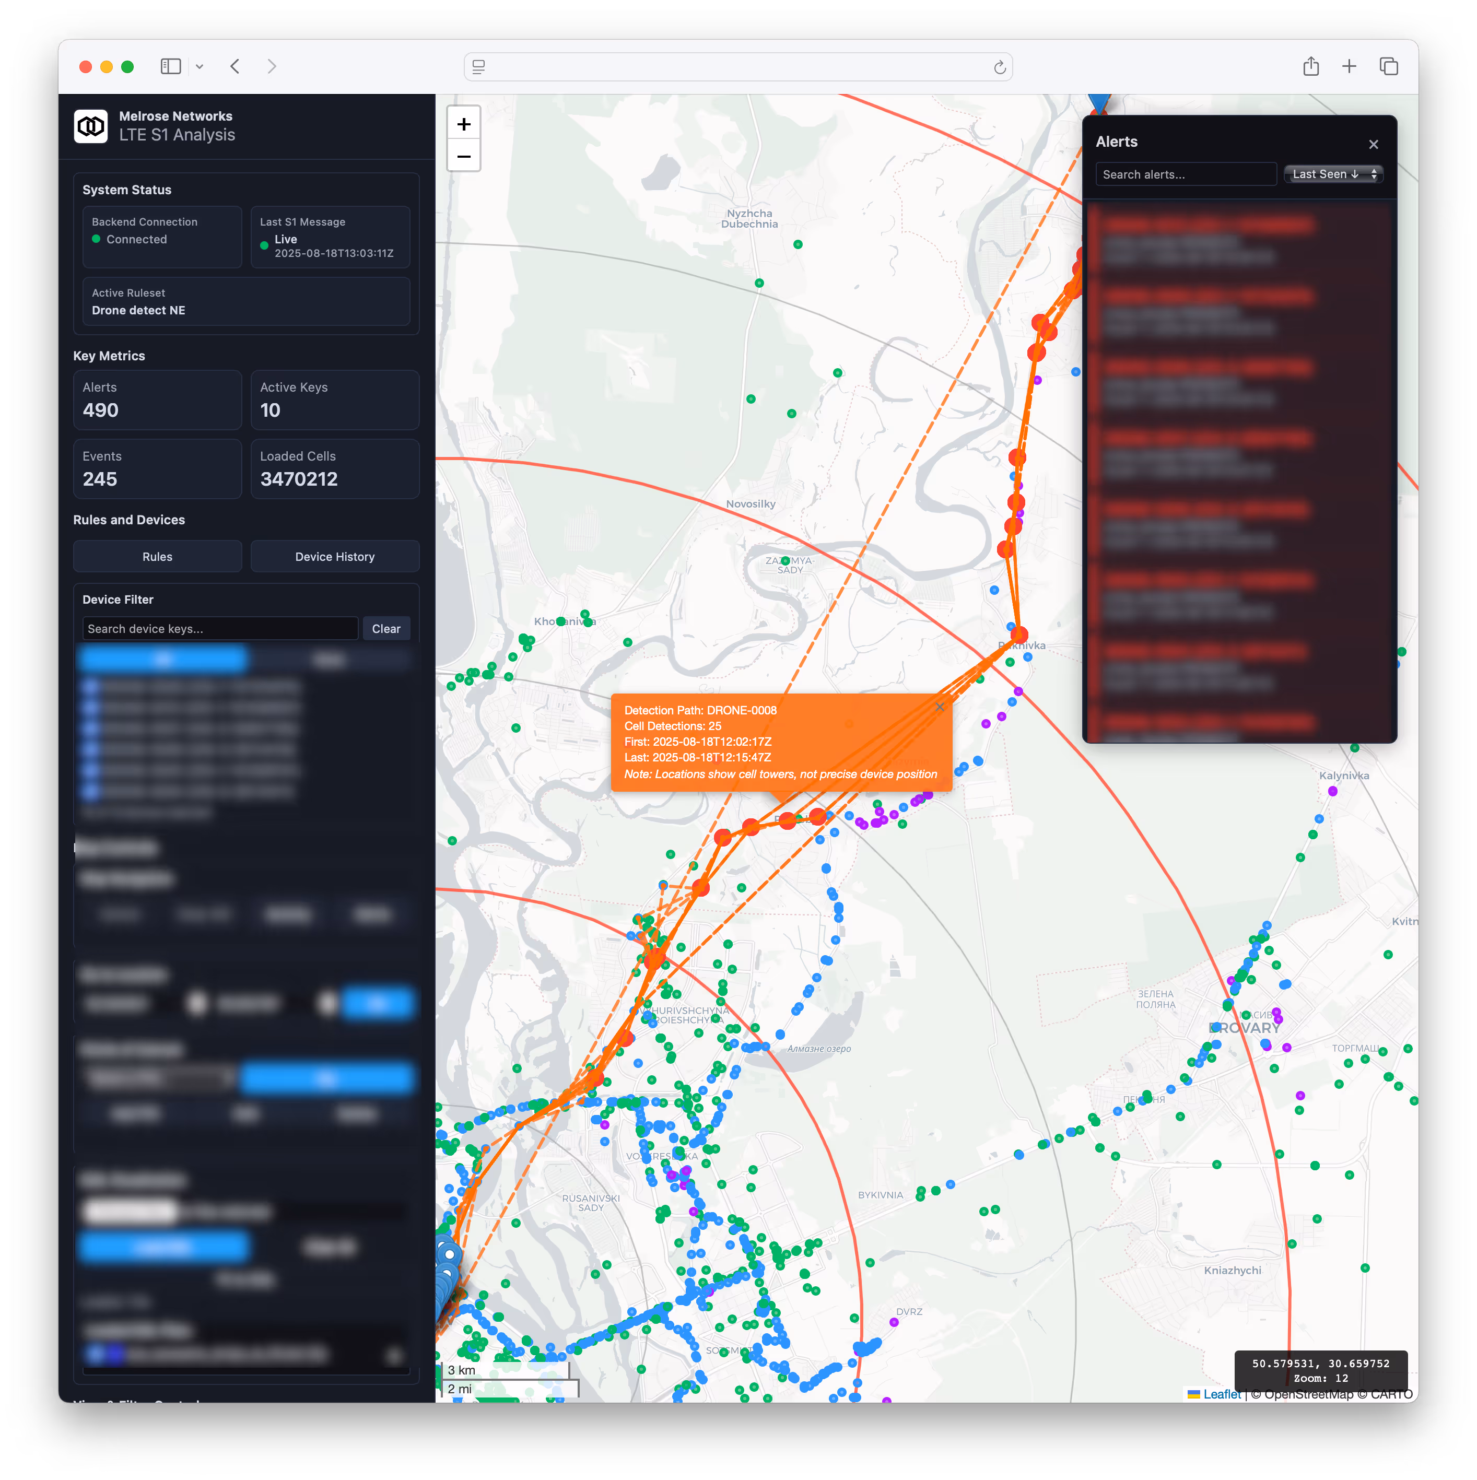Open the Rules panel
Image resolution: width=1477 pixels, height=1480 pixels.
tap(157, 556)
